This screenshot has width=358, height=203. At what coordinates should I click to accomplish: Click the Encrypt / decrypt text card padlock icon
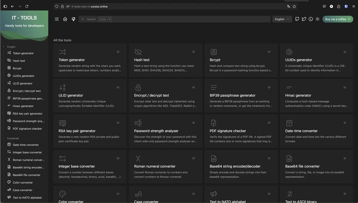tap(138, 88)
